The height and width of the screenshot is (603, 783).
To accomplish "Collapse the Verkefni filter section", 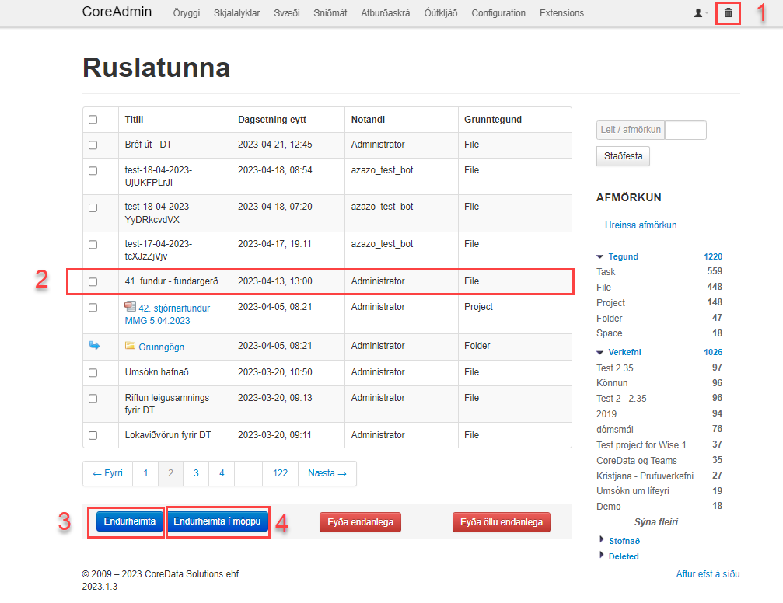I will [x=600, y=352].
